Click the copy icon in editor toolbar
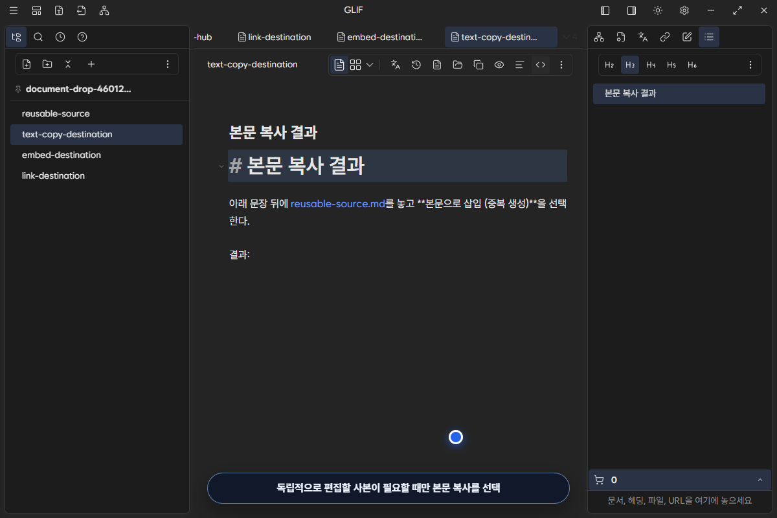This screenshot has width=777, height=518. click(x=479, y=64)
